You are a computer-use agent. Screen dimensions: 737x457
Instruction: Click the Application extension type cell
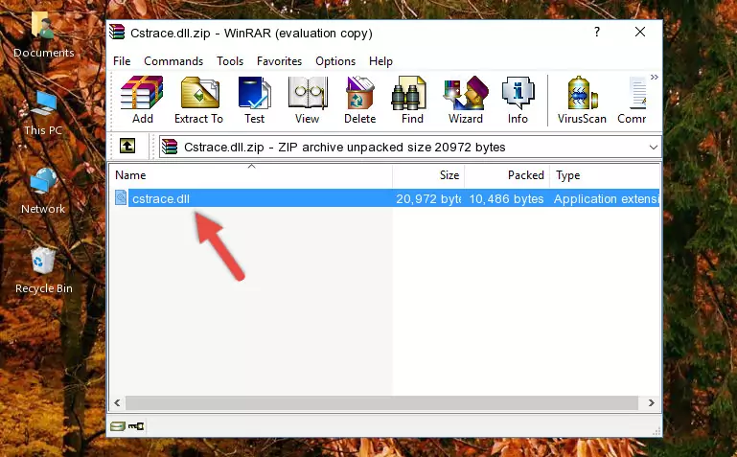606,198
